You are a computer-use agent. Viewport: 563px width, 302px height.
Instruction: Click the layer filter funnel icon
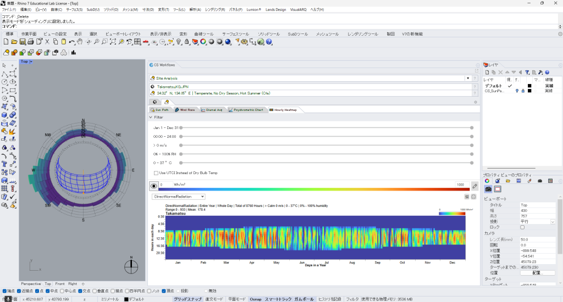pyautogui.click(x=527, y=72)
